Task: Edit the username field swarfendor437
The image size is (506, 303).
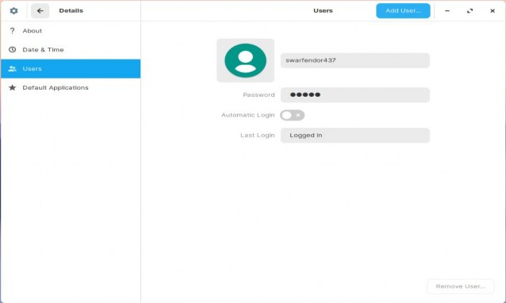Action: [x=355, y=60]
